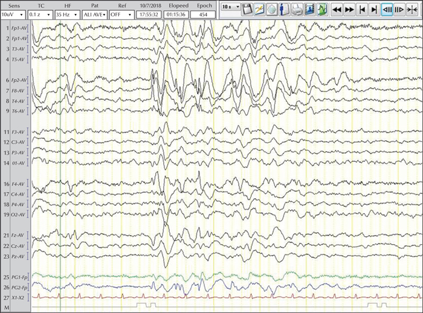Select channel 19 O2-AV label
The width and height of the screenshot is (423, 313).
18,215
